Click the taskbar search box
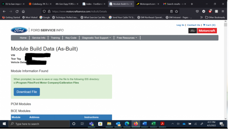Viewport: 229px width, 129px height. [x=39, y=124]
